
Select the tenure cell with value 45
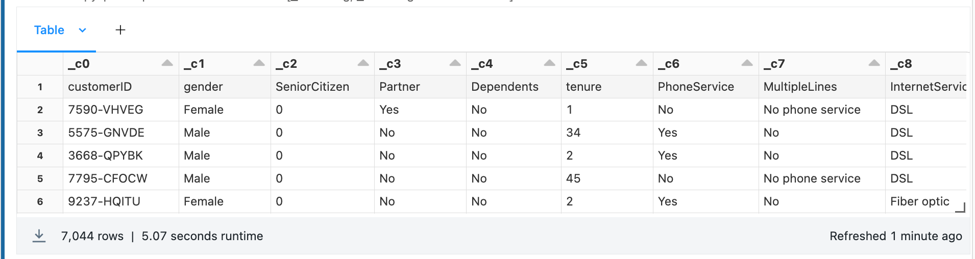pyautogui.click(x=573, y=178)
